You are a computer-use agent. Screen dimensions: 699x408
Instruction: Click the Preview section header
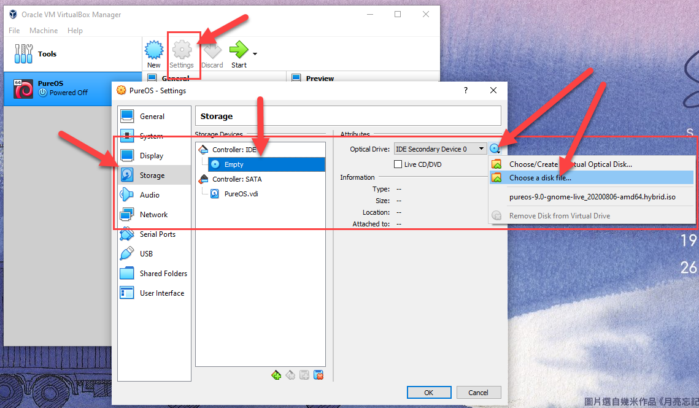320,78
